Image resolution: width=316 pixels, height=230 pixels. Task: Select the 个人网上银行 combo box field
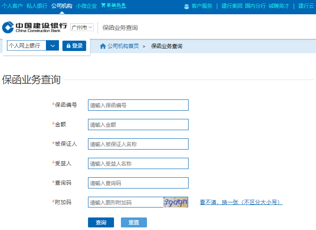coord(26,46)
